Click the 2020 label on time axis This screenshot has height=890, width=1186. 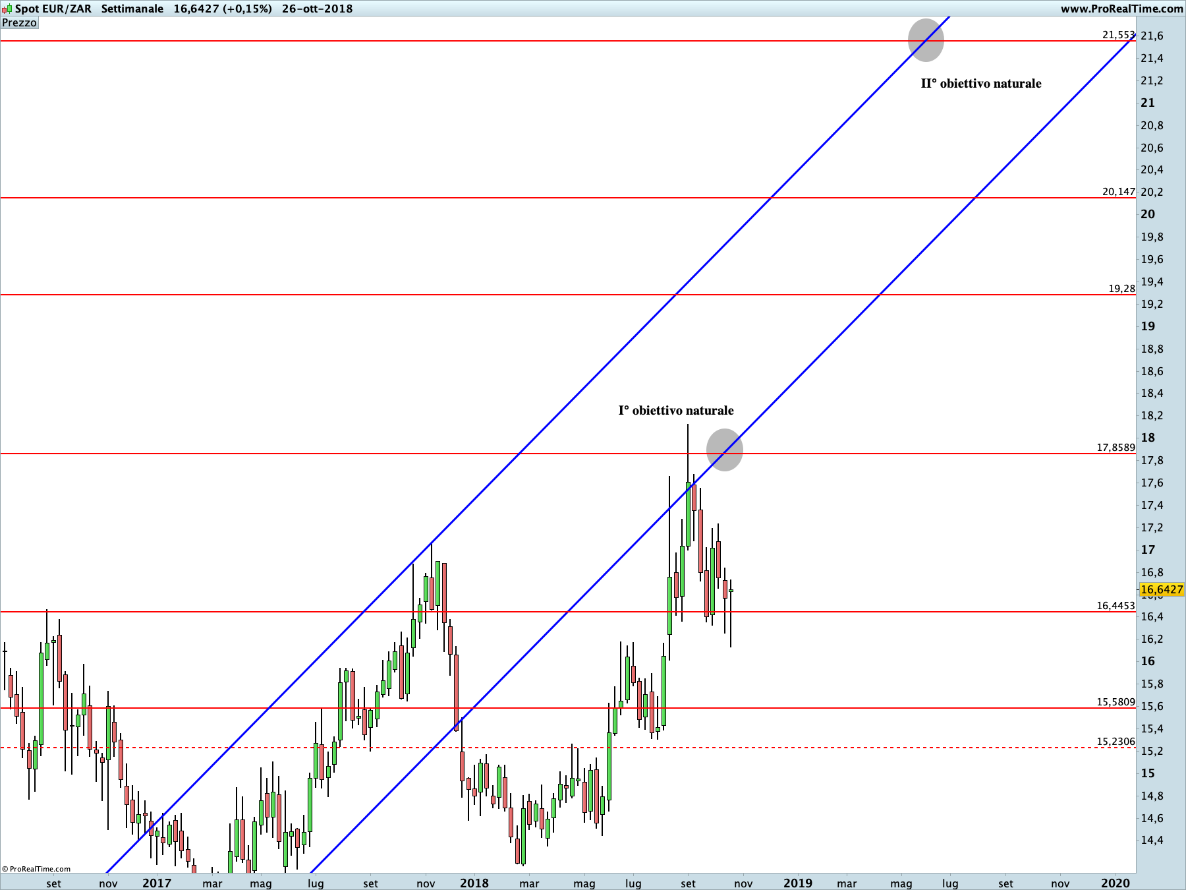tap(1115, 883)
